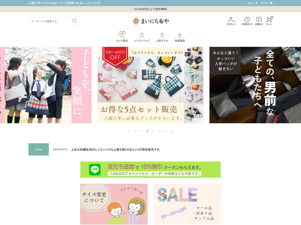
Task: Click the search magnifier icon
Action: (74, 21)
